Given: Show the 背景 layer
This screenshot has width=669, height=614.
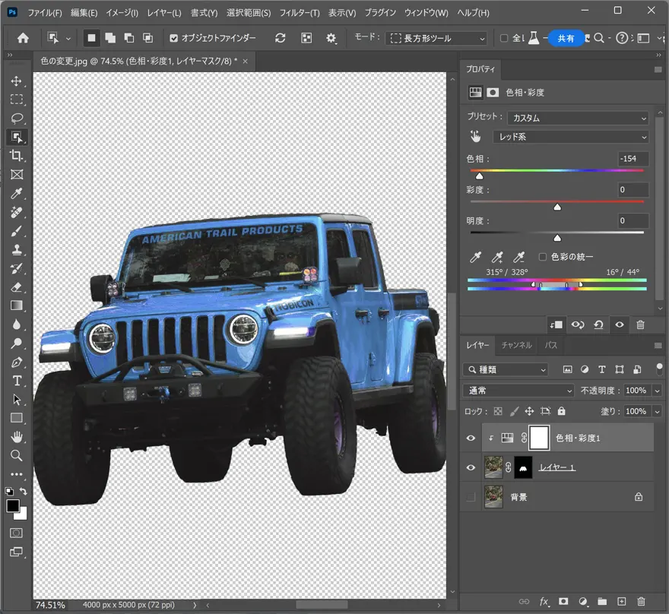Looking at the screenshot, I should click(x=471, y=497).
